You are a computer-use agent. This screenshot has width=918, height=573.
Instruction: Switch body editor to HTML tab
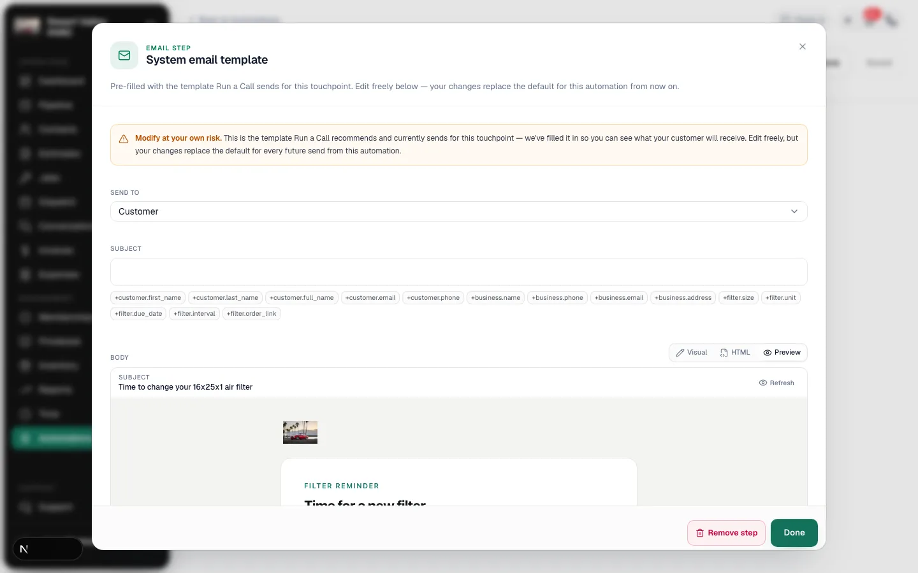tap(735, 353)
